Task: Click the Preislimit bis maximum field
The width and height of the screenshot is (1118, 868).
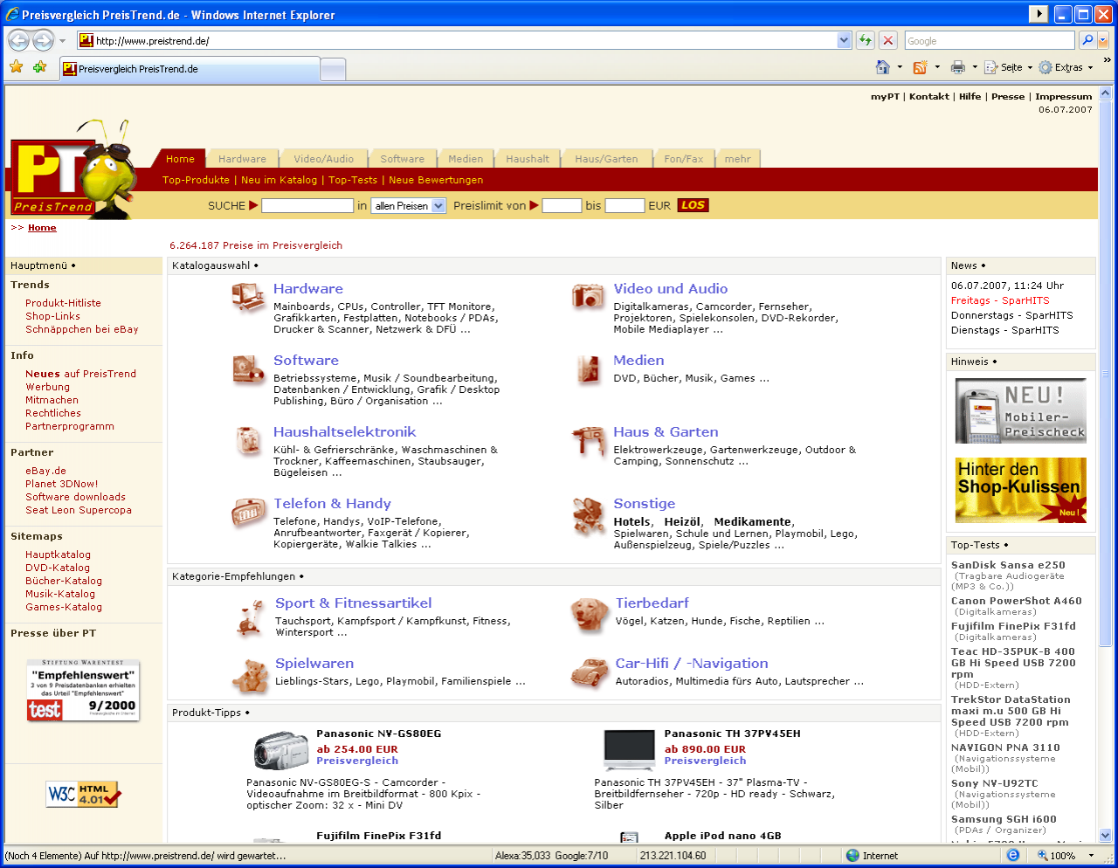Action: click(625, 206)
